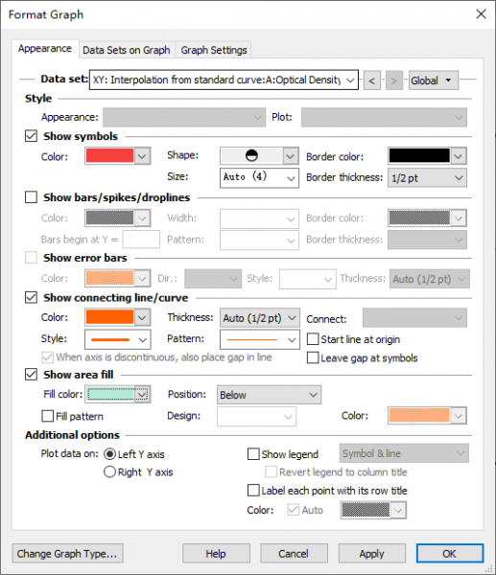Click the Help button

click(216, 553)
